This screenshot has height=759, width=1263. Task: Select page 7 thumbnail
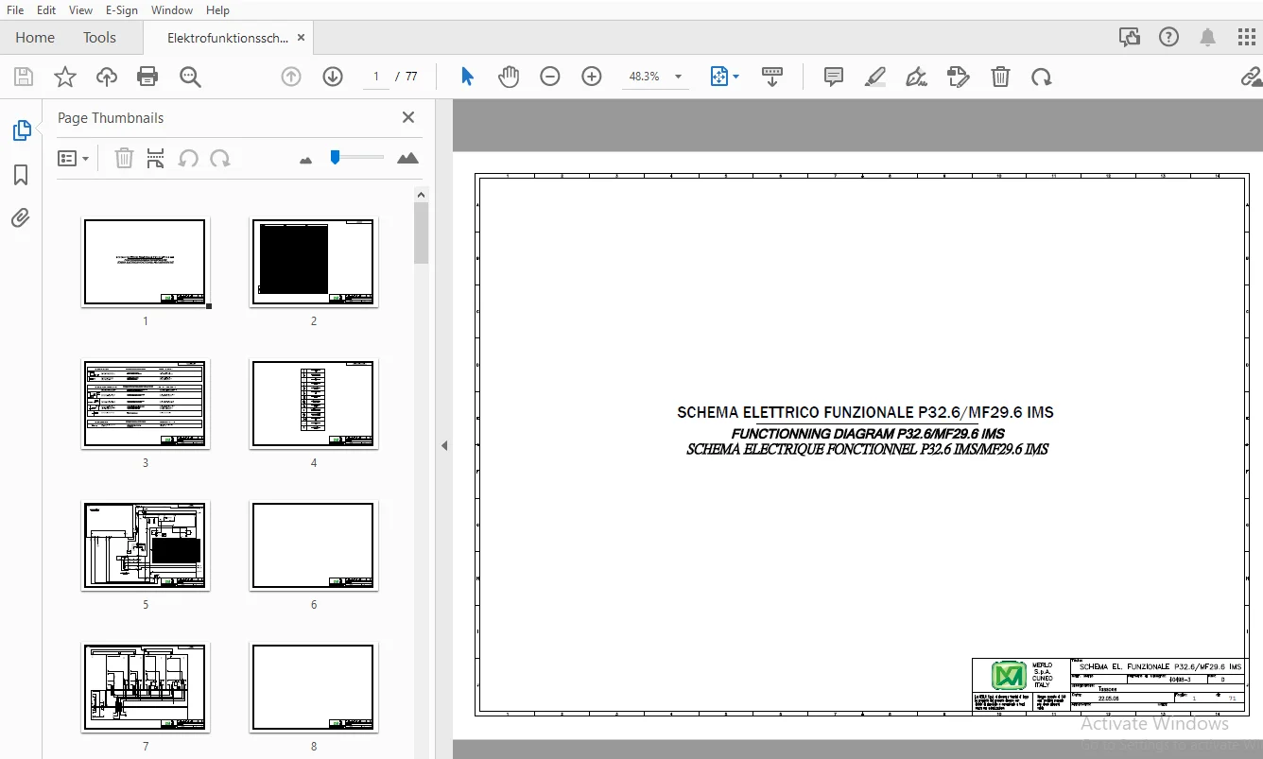145,687
